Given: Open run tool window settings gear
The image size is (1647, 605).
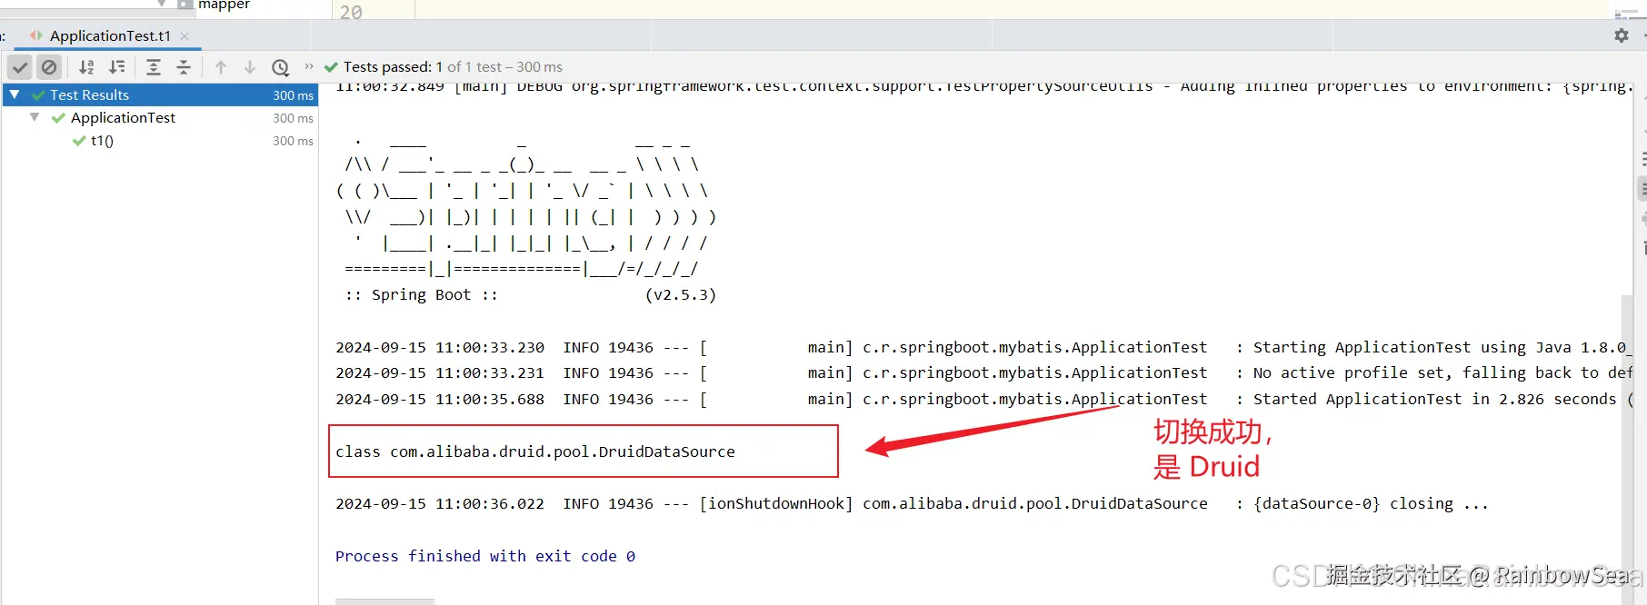Looking at the screenshot, I should tap(1622, 35).
